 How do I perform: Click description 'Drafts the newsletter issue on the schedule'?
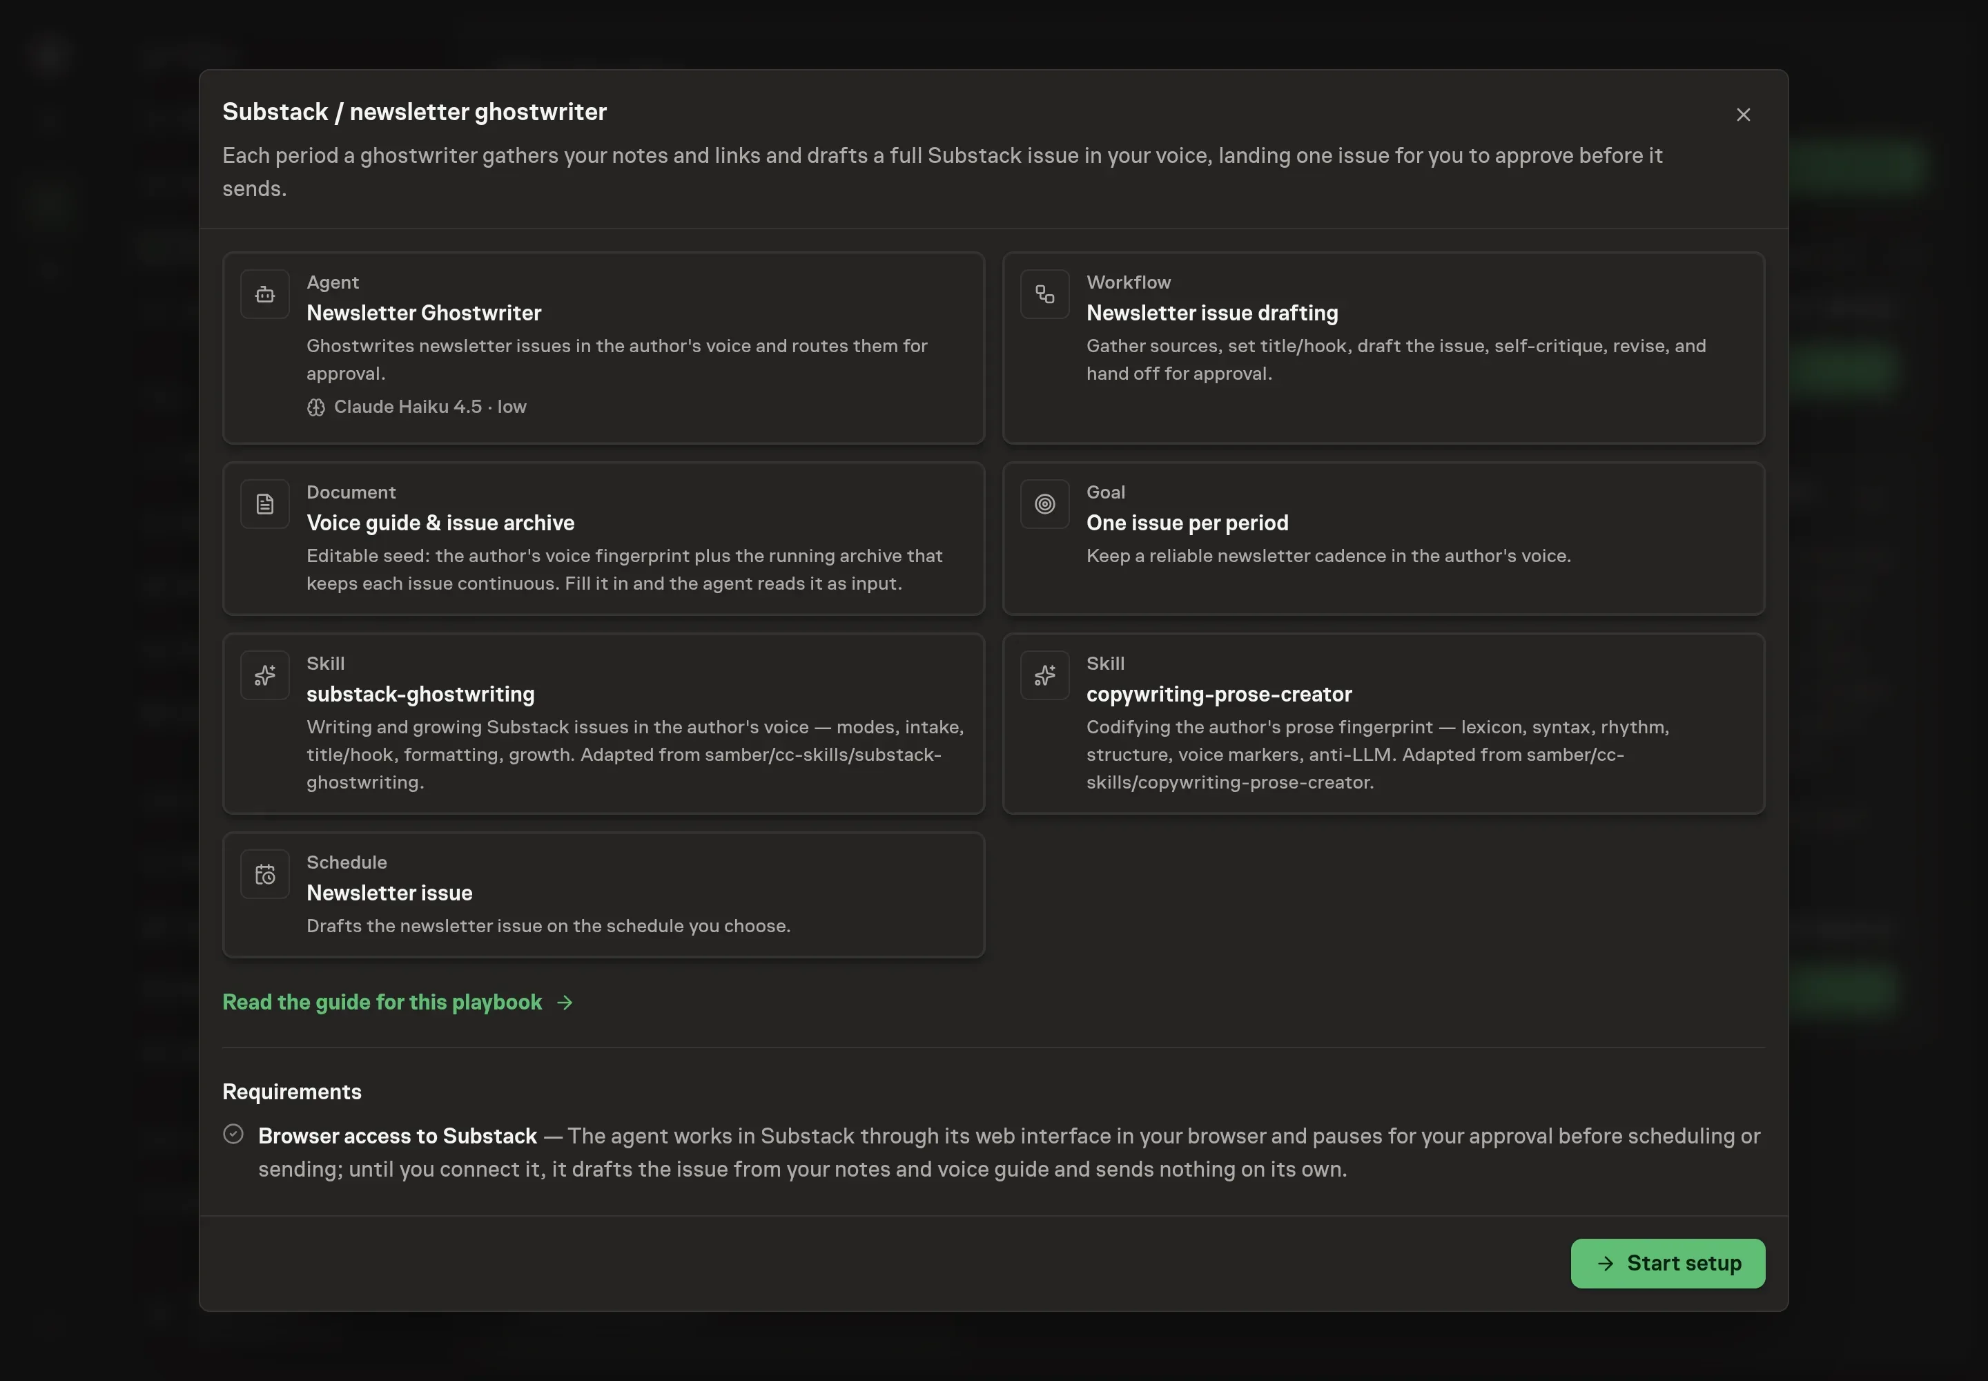[549, 927]
